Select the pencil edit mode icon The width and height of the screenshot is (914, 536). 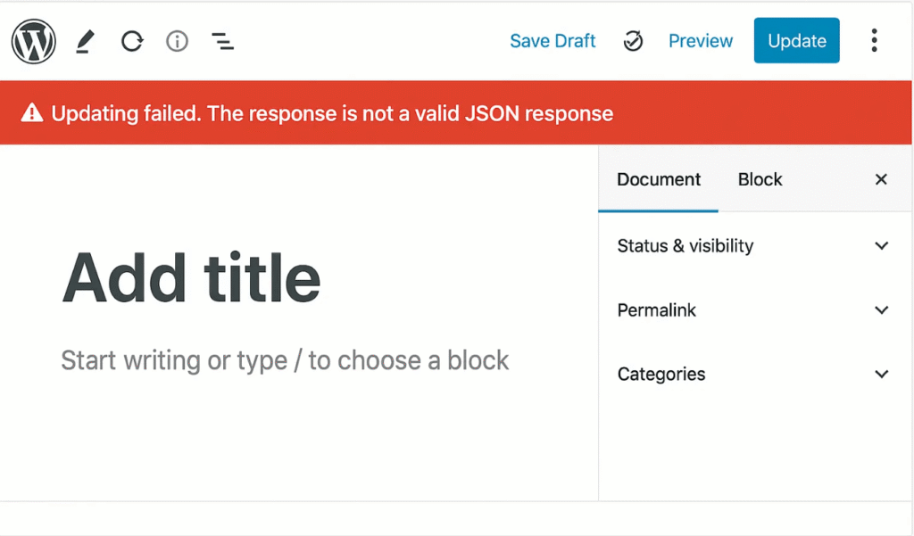(85, 40)
